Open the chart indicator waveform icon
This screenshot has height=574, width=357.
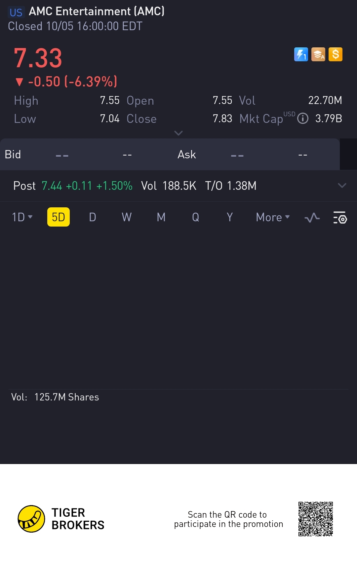pyautogui.click(x=312, y=218)
